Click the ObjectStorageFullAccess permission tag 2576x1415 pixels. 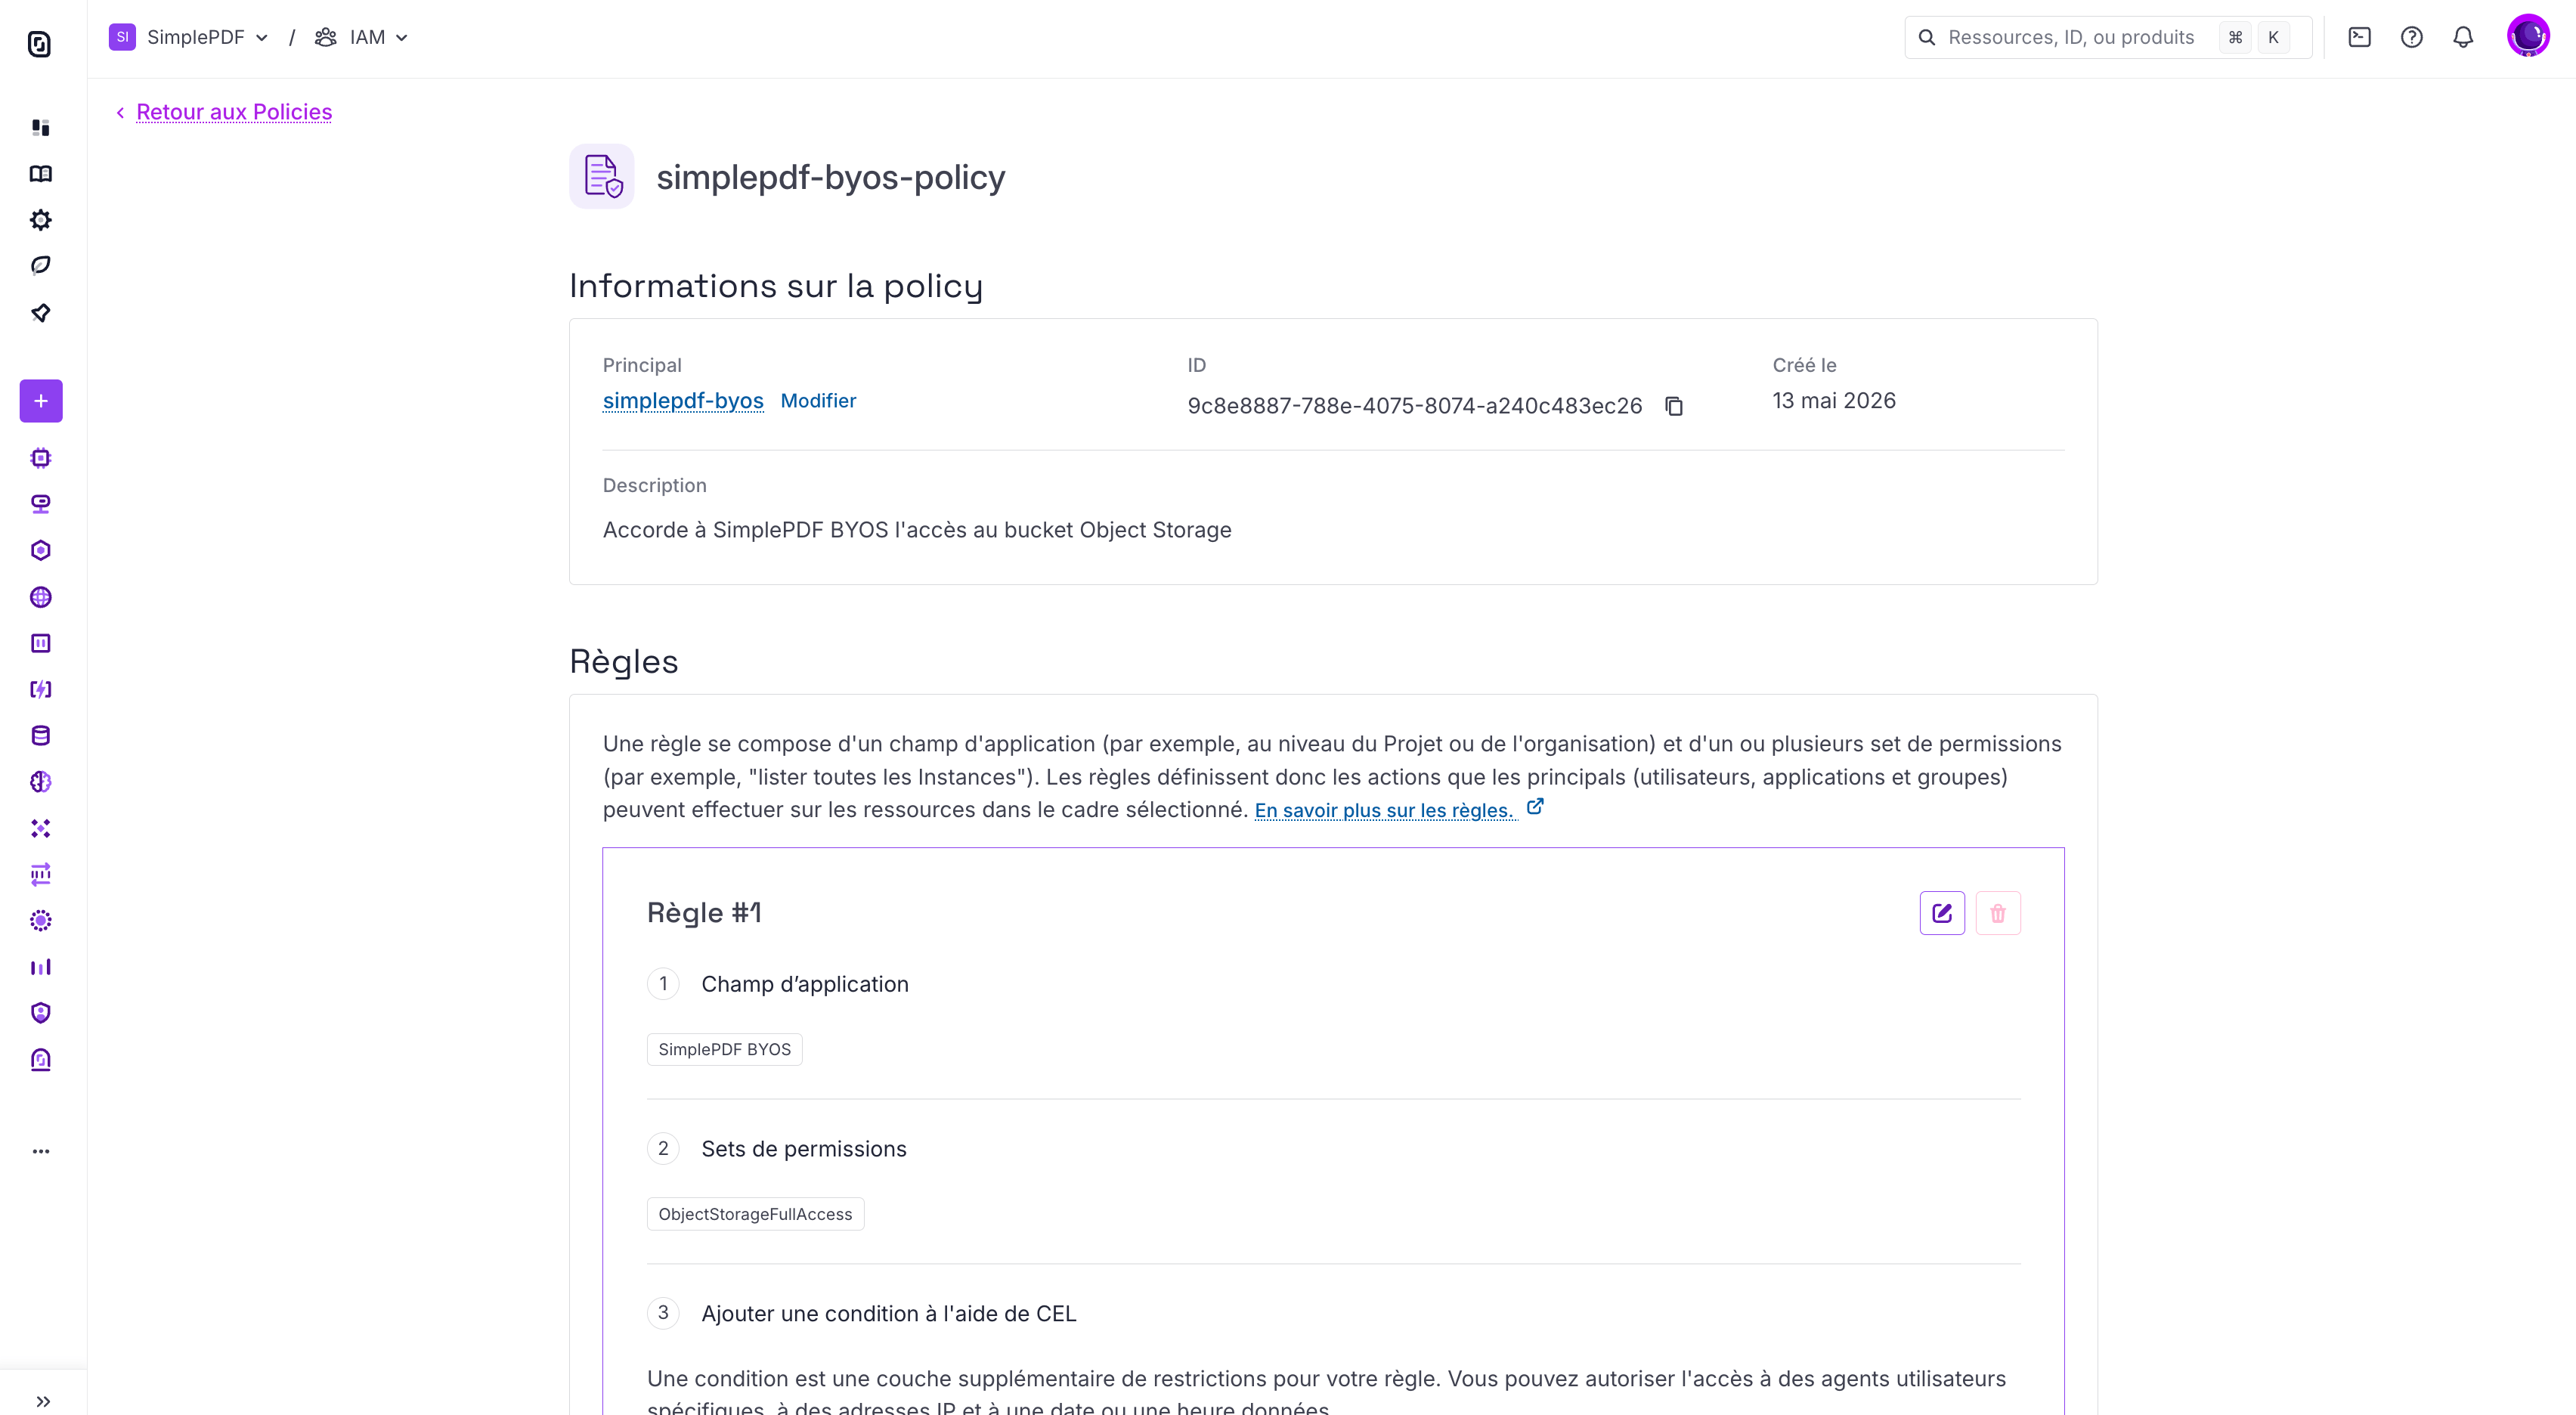(x=755, y=1214)
